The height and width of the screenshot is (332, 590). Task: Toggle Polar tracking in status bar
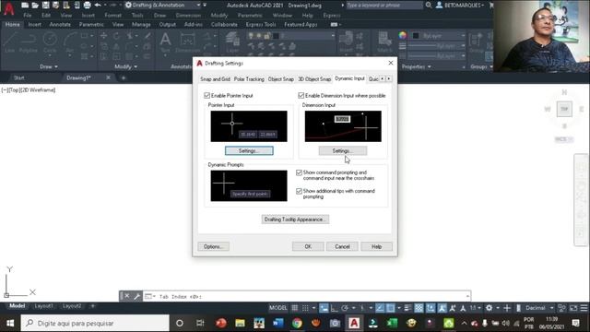point(345,308)
